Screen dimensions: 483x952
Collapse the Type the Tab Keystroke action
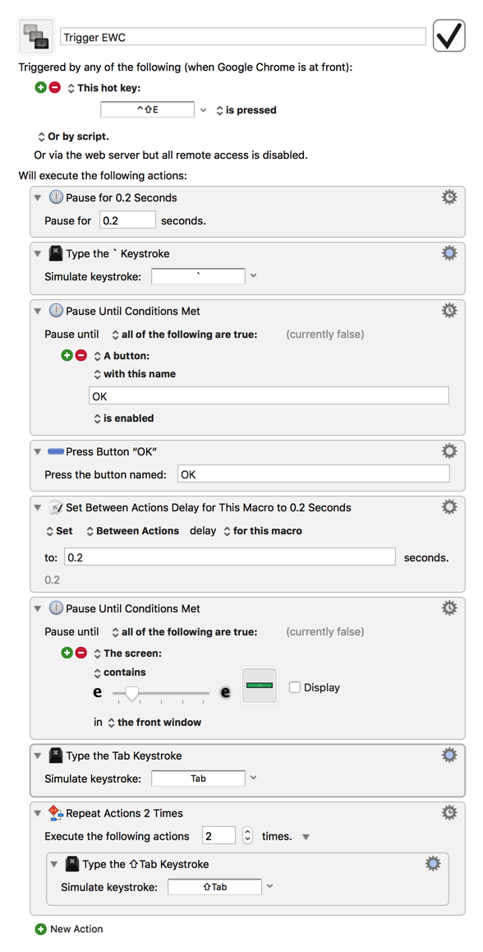[39, 756]
